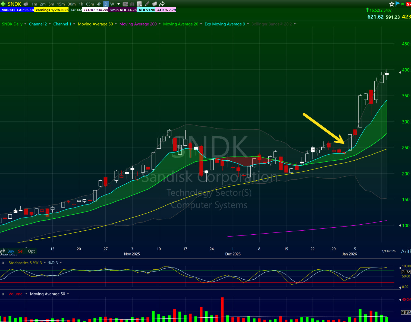The width and height of the screenshot is (411, 322).
Task: Switch to the 2m timeframe
Action: (x=43, y=4)
